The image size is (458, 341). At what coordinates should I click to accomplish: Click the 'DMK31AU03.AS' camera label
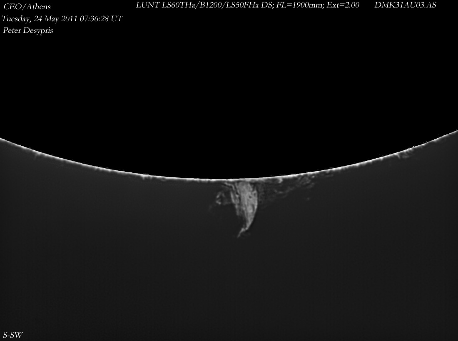[406, 5]
